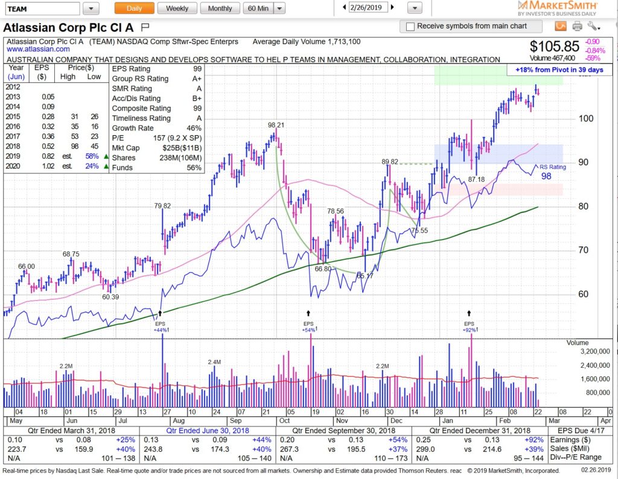Click the SMR Rating row
Image resolution: width=618 pixels, height=479 pixels.
pyautogui.click(x=156, y=89)
